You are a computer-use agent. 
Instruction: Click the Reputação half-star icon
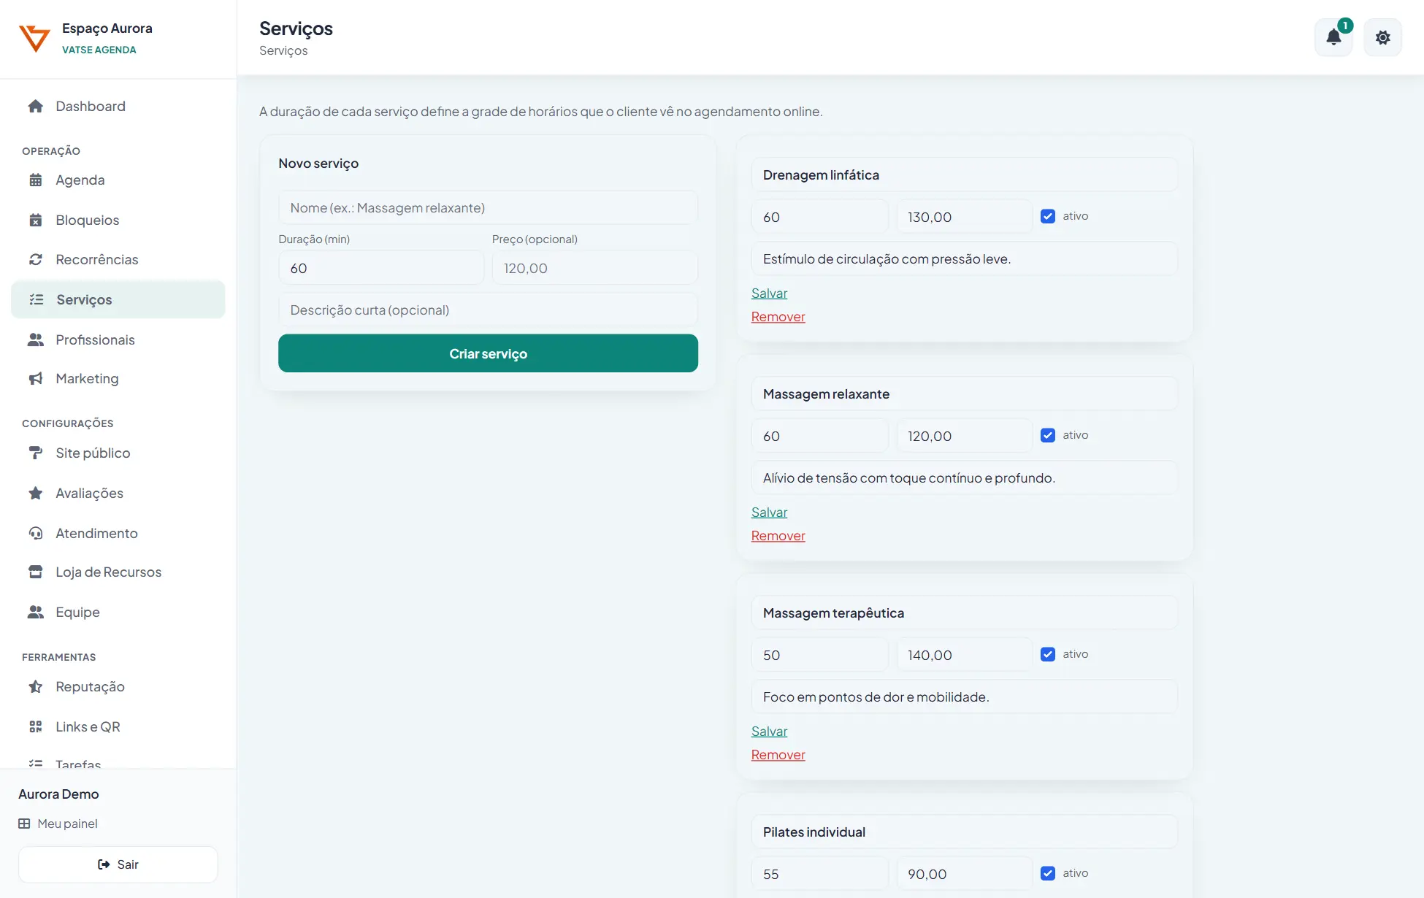[36, 687]
